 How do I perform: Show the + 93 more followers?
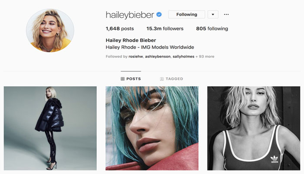click(205, 57)
